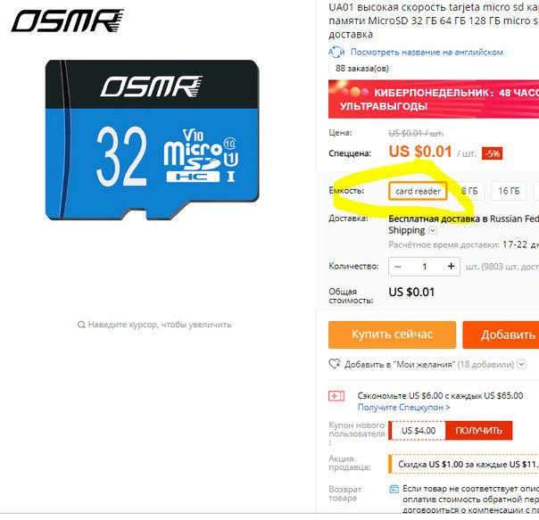Click the return policy icon
This screenshot has height=520, width=539.
click(394, 489)
